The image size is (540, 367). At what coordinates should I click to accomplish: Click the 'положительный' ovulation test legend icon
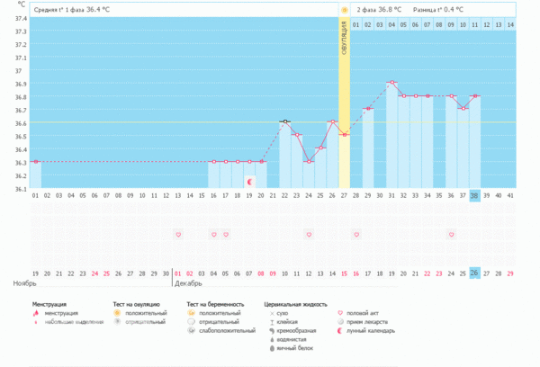click(117, 313)
